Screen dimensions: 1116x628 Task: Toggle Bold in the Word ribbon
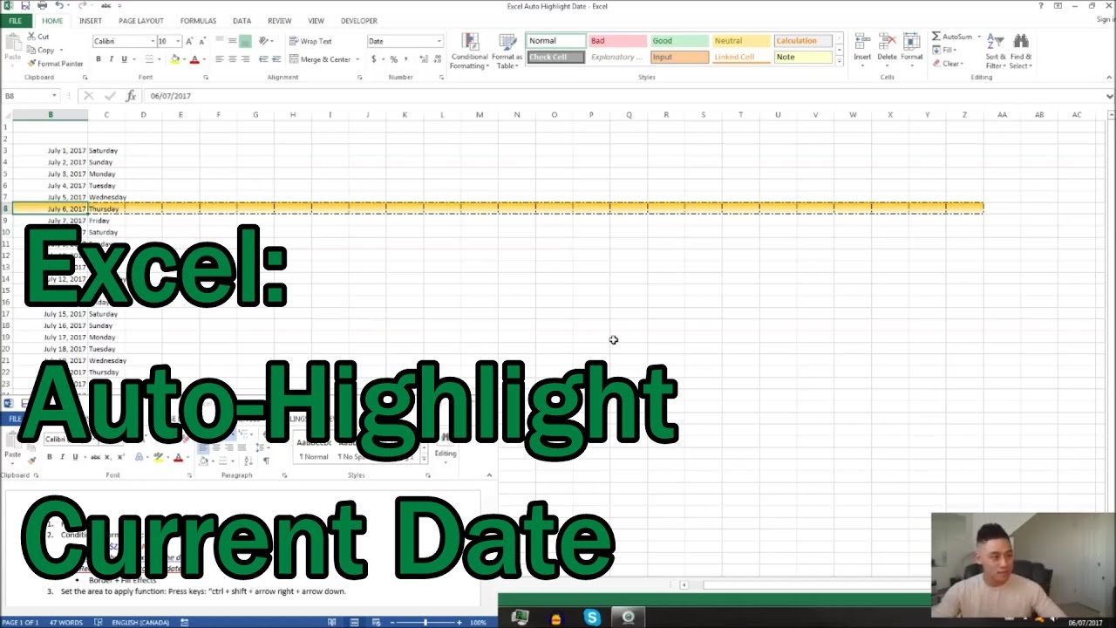click(50, 457)
